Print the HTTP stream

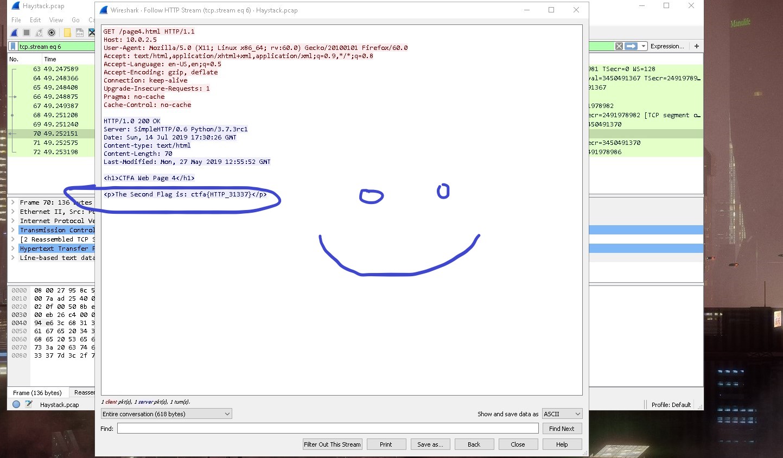pyautogui.click(x=386, y=444)
